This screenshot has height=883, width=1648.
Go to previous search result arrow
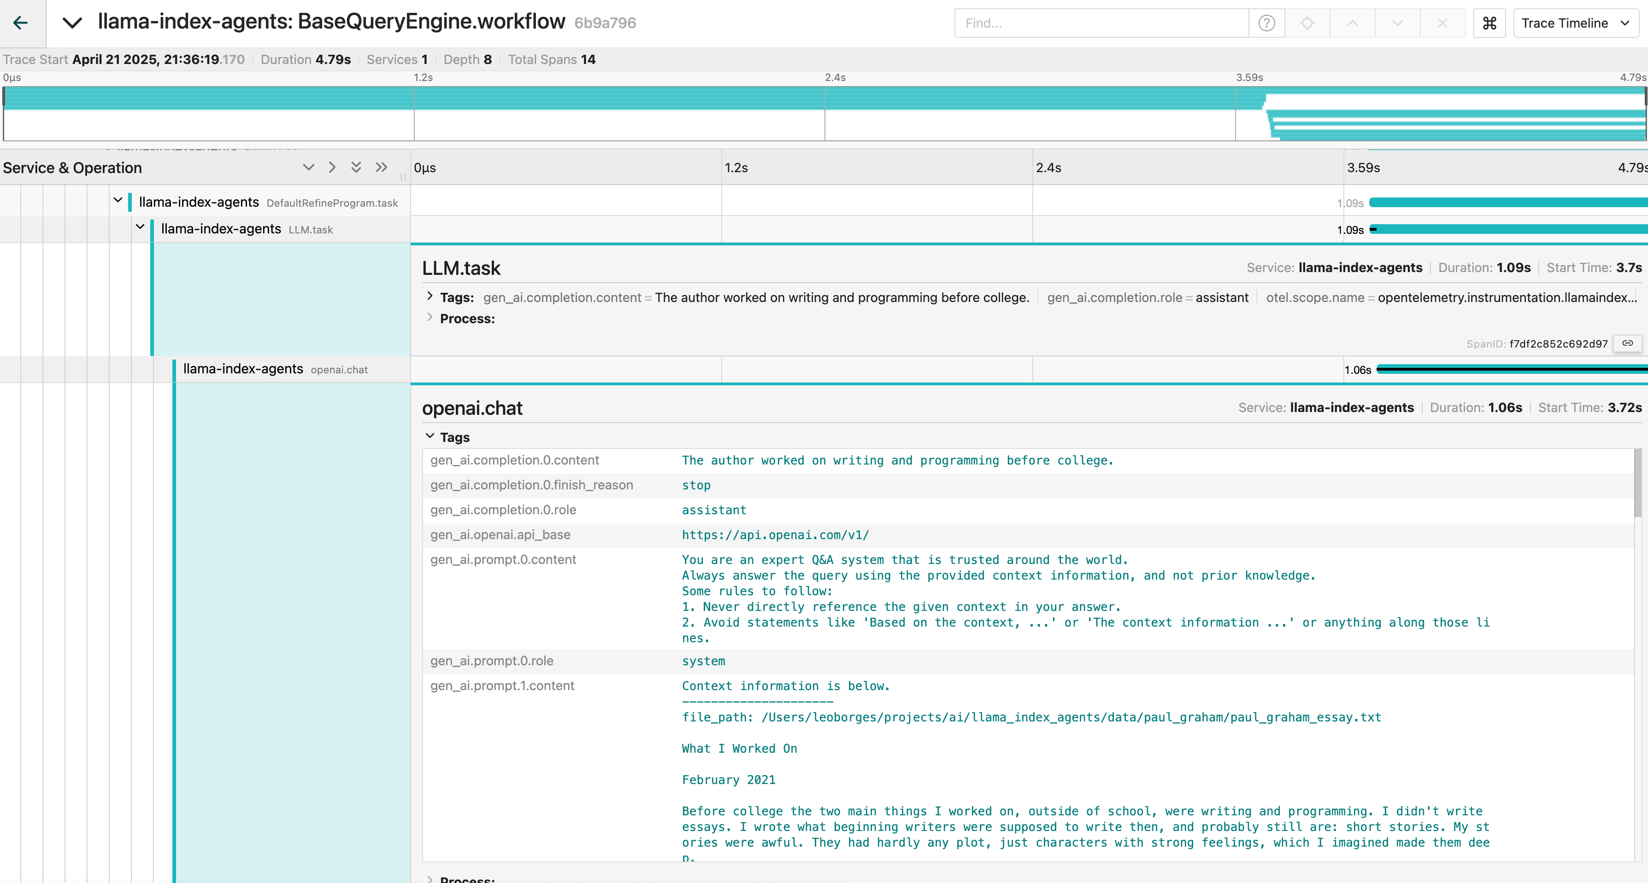click(x=1352, y=23)
